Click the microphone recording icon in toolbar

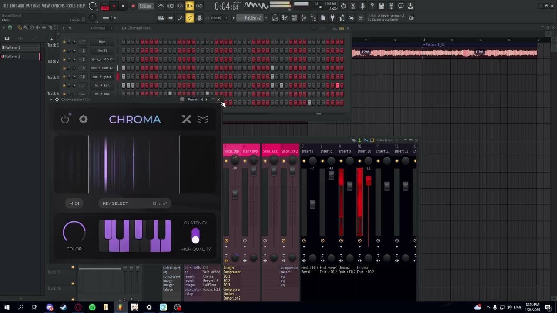[362, 6]
